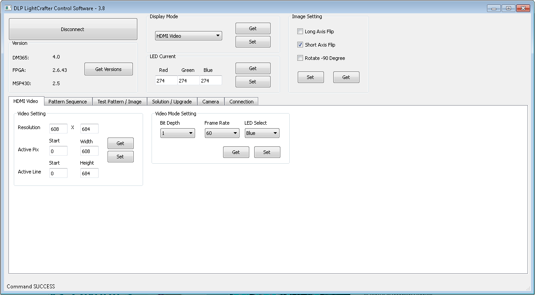Maximize the LightCrafter window
Viewport: 535px width, 295px height.
point(508,8)
